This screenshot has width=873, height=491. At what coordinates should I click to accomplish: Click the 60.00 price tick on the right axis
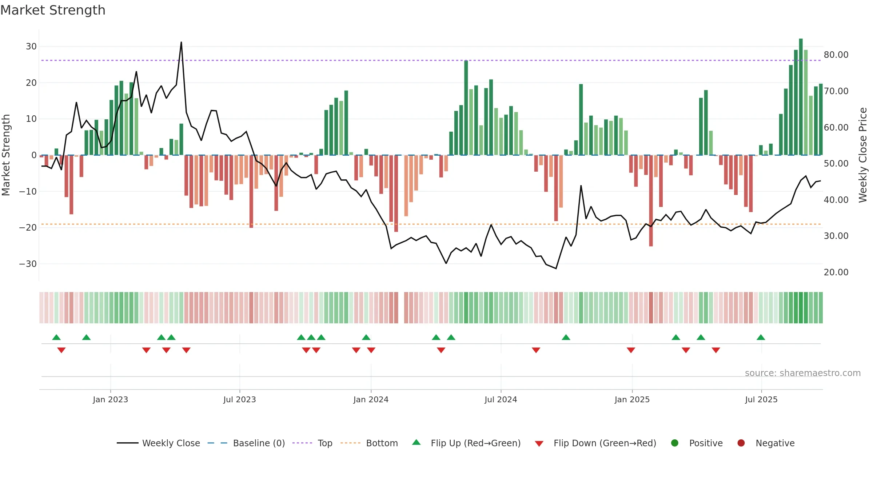click(x=836, y=127)
